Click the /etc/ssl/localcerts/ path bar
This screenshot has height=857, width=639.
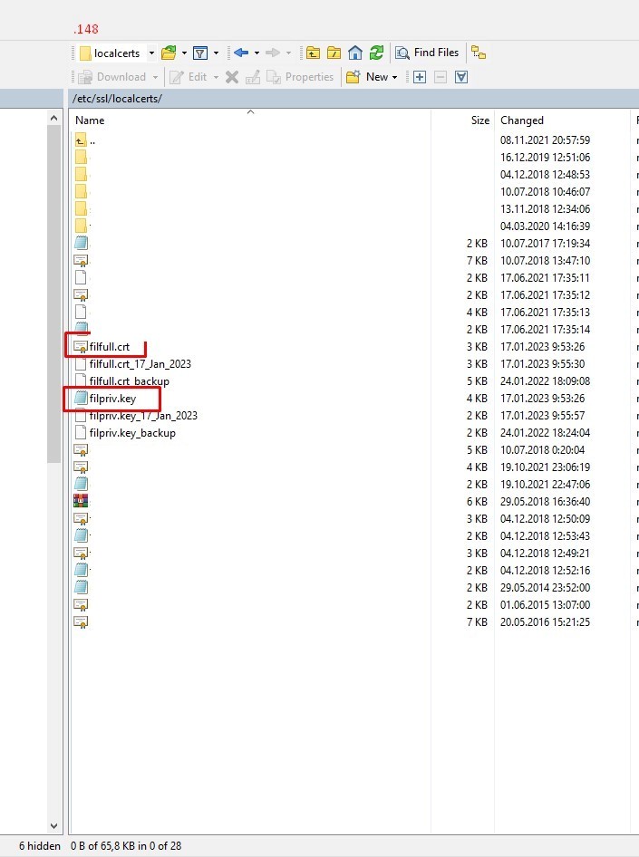point(354,99)
